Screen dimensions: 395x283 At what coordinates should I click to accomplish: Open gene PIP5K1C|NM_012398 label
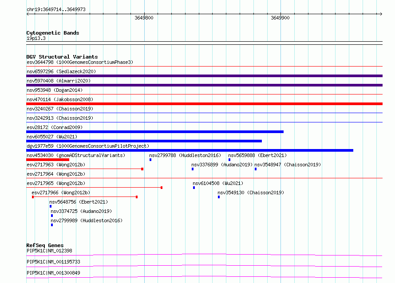(49, 251)
